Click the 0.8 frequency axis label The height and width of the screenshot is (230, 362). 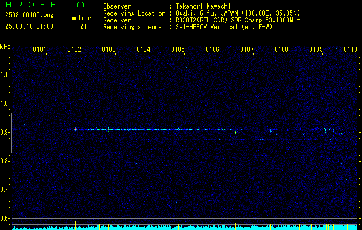coord(4,161)
